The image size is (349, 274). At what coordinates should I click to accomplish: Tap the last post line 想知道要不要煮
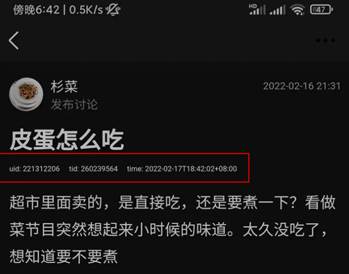click(x=64, y=256)
